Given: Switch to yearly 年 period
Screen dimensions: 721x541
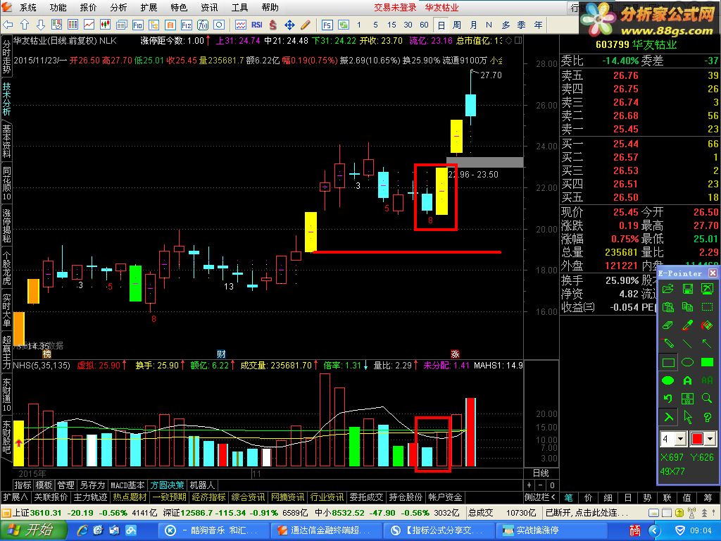Looking at the screenshot, I should click(538, 25).
